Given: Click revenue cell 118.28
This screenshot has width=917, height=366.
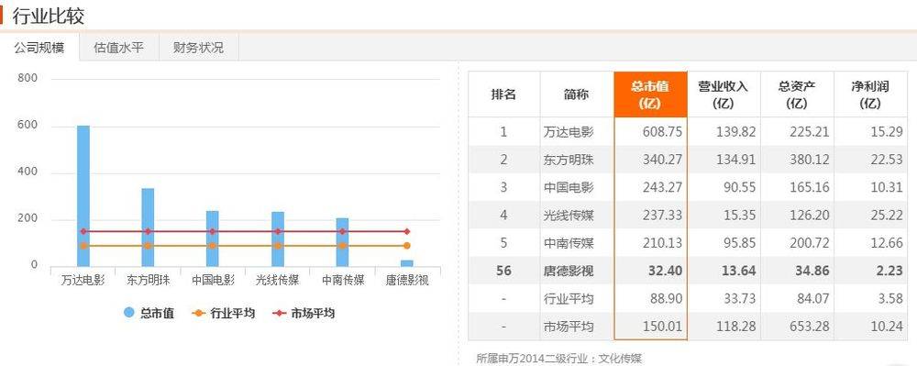Looking at the screenshot, I should point(735,327).
